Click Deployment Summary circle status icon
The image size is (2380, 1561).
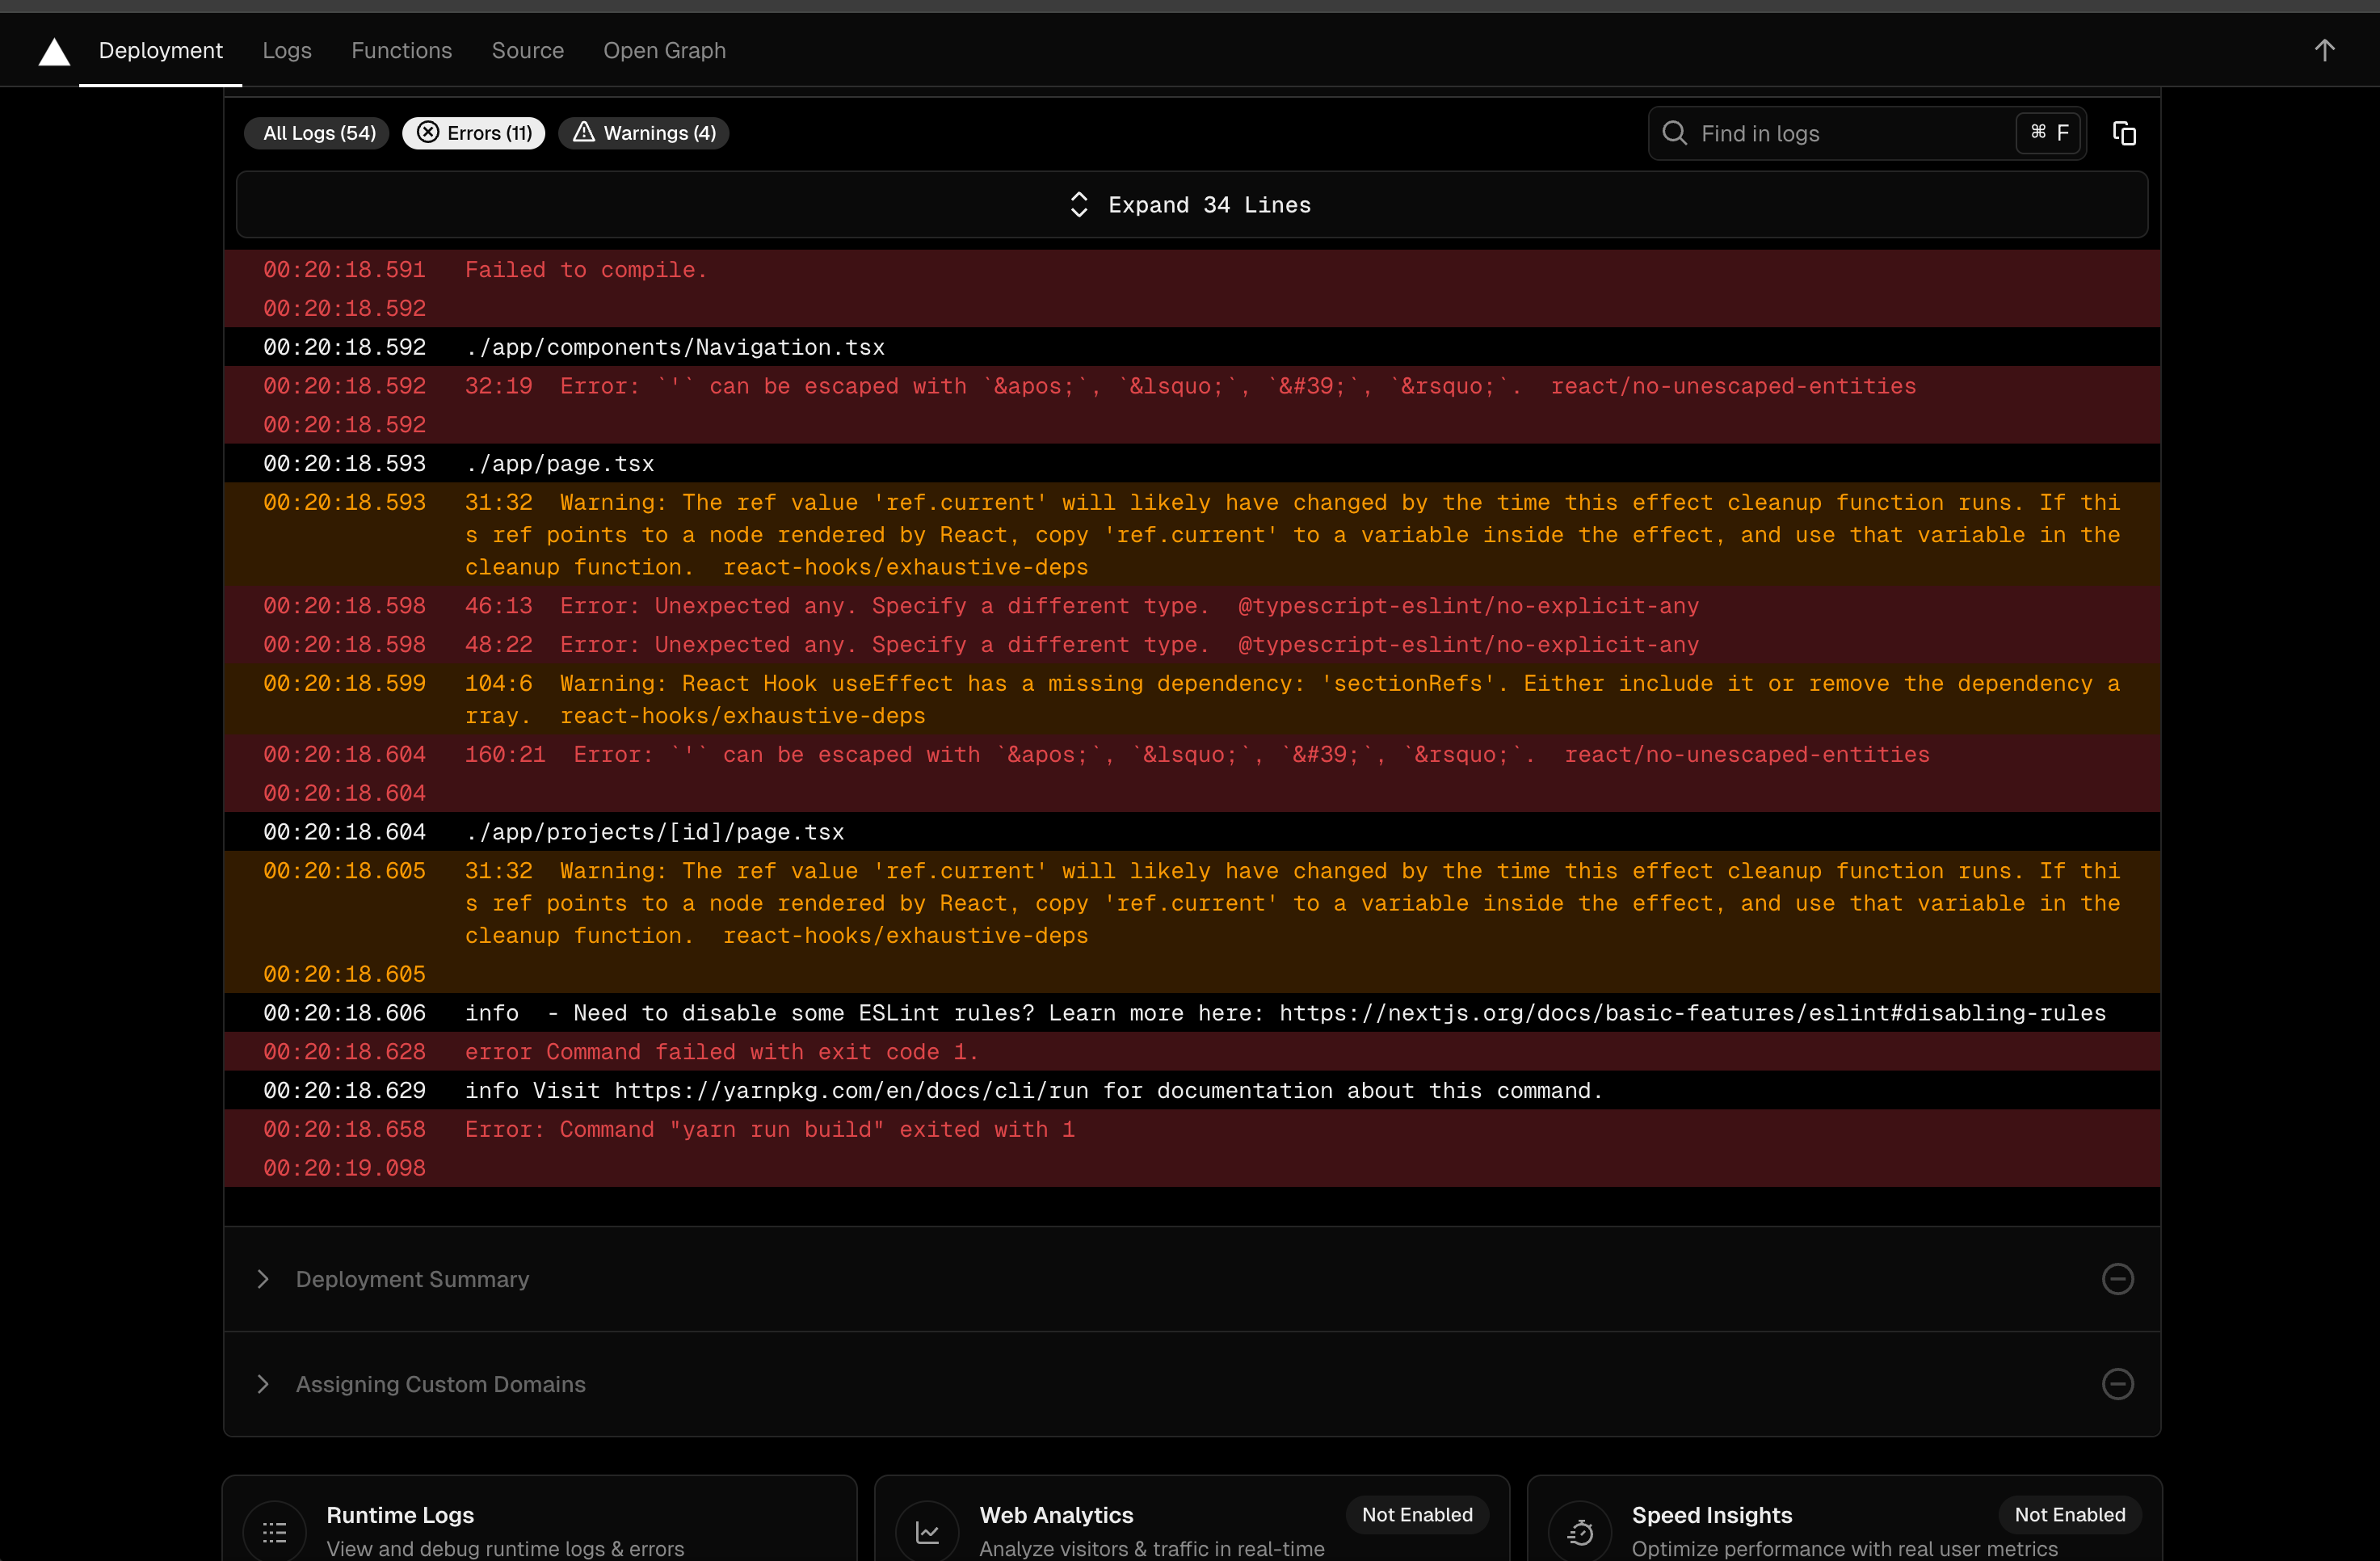2117,1279
